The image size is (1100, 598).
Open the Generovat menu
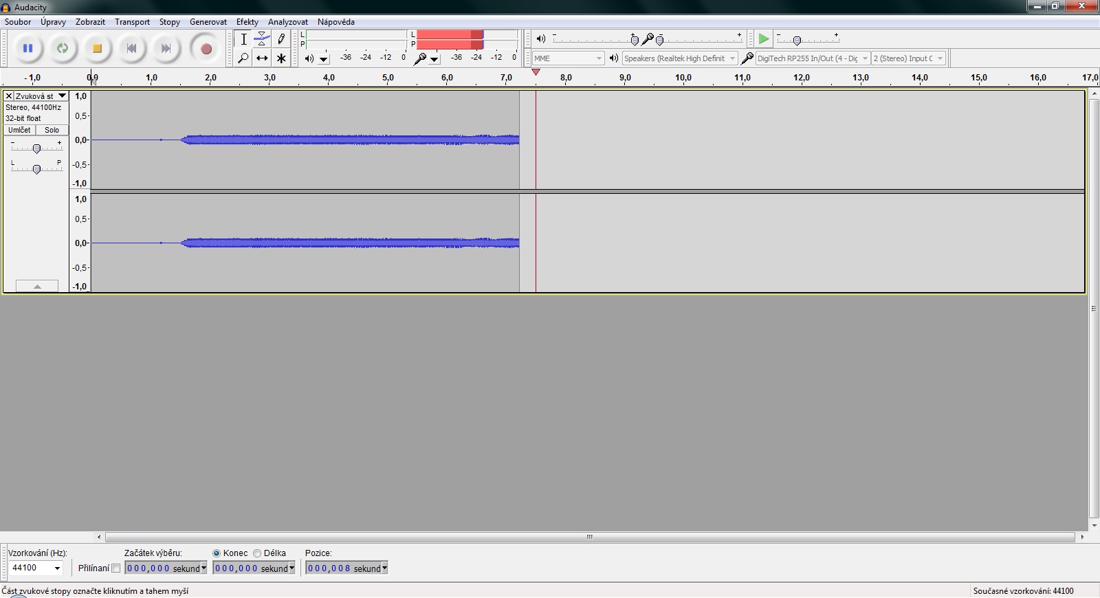[x=208, y=22]
